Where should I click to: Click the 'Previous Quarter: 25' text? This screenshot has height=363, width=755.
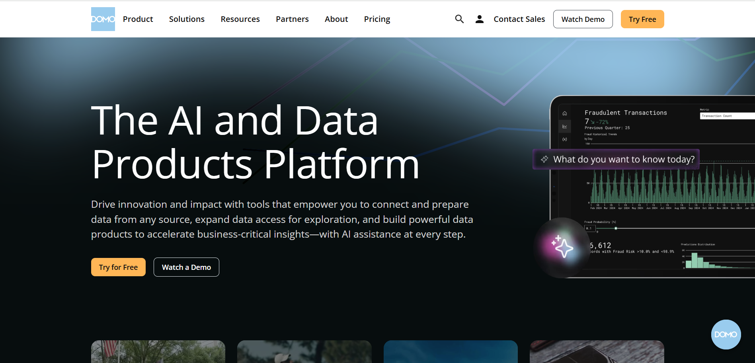tap(607, 128)
